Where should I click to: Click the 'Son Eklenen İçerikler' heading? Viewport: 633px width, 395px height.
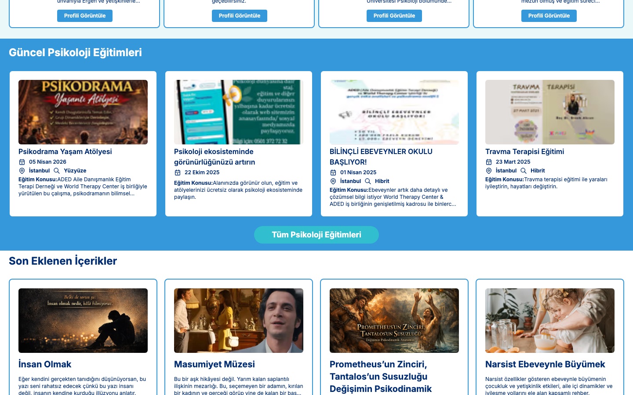pos(63,261)
